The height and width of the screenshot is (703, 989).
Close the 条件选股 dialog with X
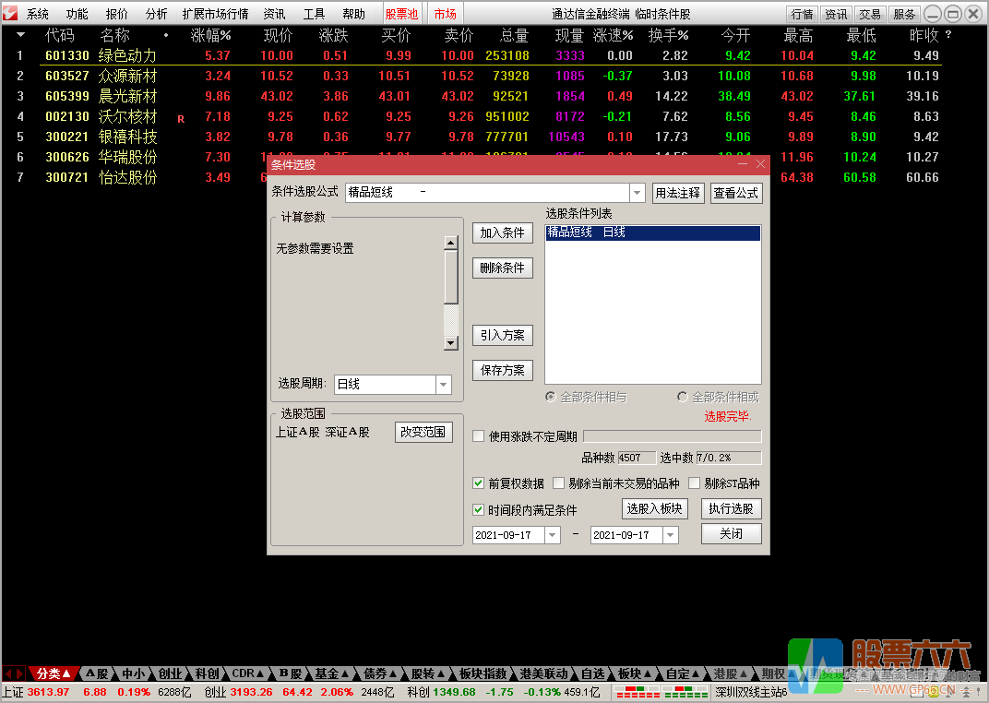coord(761,164)
